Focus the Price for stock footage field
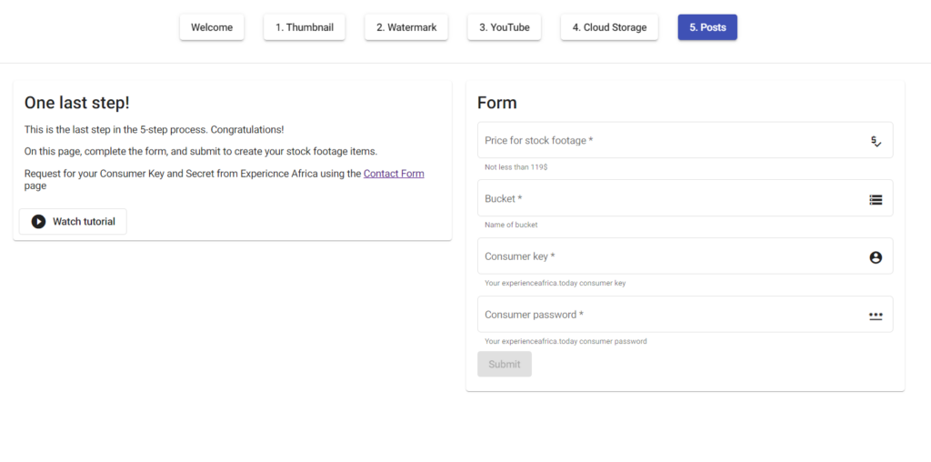 pos(668,141)
